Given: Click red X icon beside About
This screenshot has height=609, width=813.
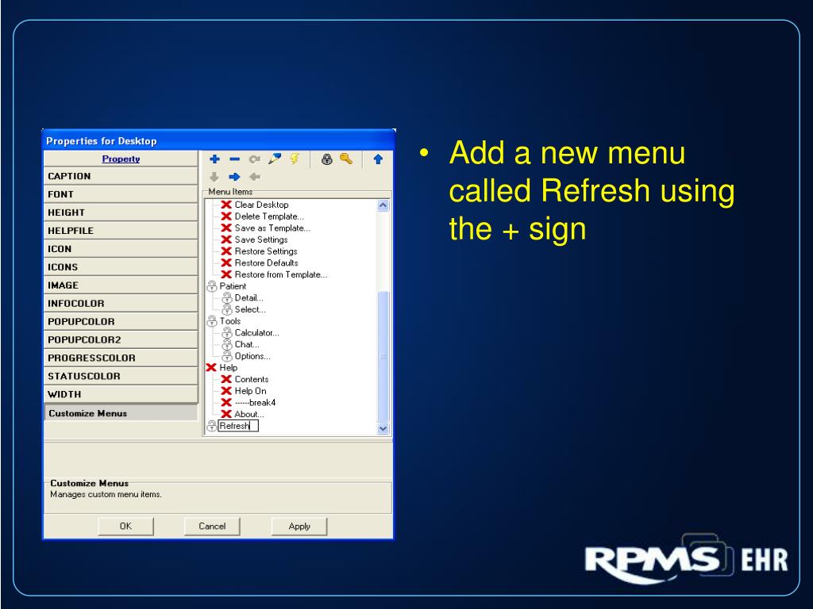Looking at the screenshot, I should 226,414.
